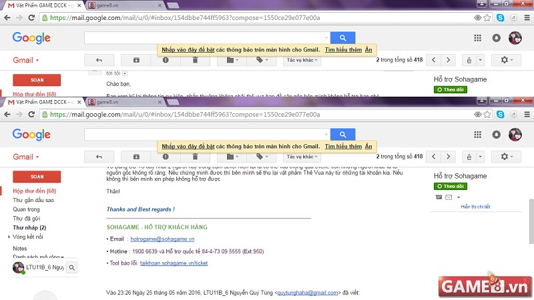Expand the 'tới tôi' recipient details arrow

tap(125, 73)
